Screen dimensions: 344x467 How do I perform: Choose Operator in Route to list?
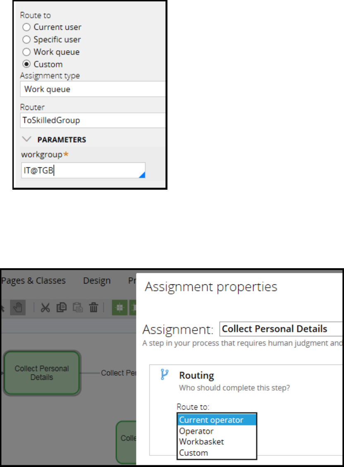point(196,431)
